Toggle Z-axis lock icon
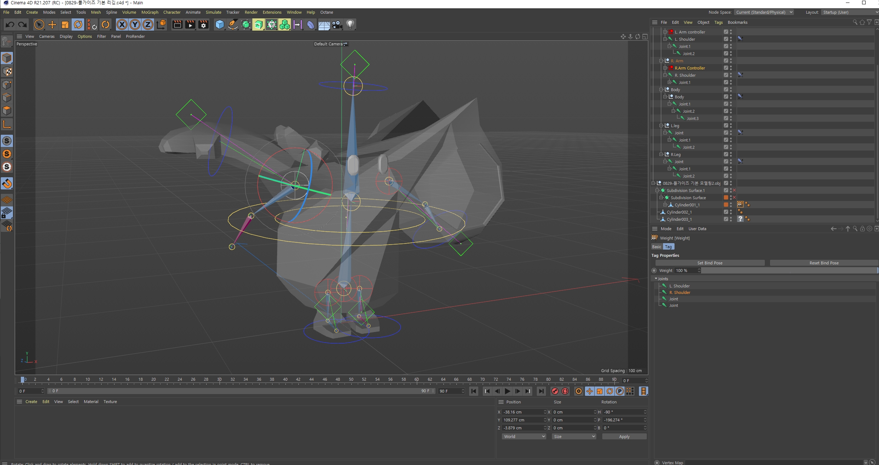879x465 pixels. pyautogui.click(x=148, y=24)
